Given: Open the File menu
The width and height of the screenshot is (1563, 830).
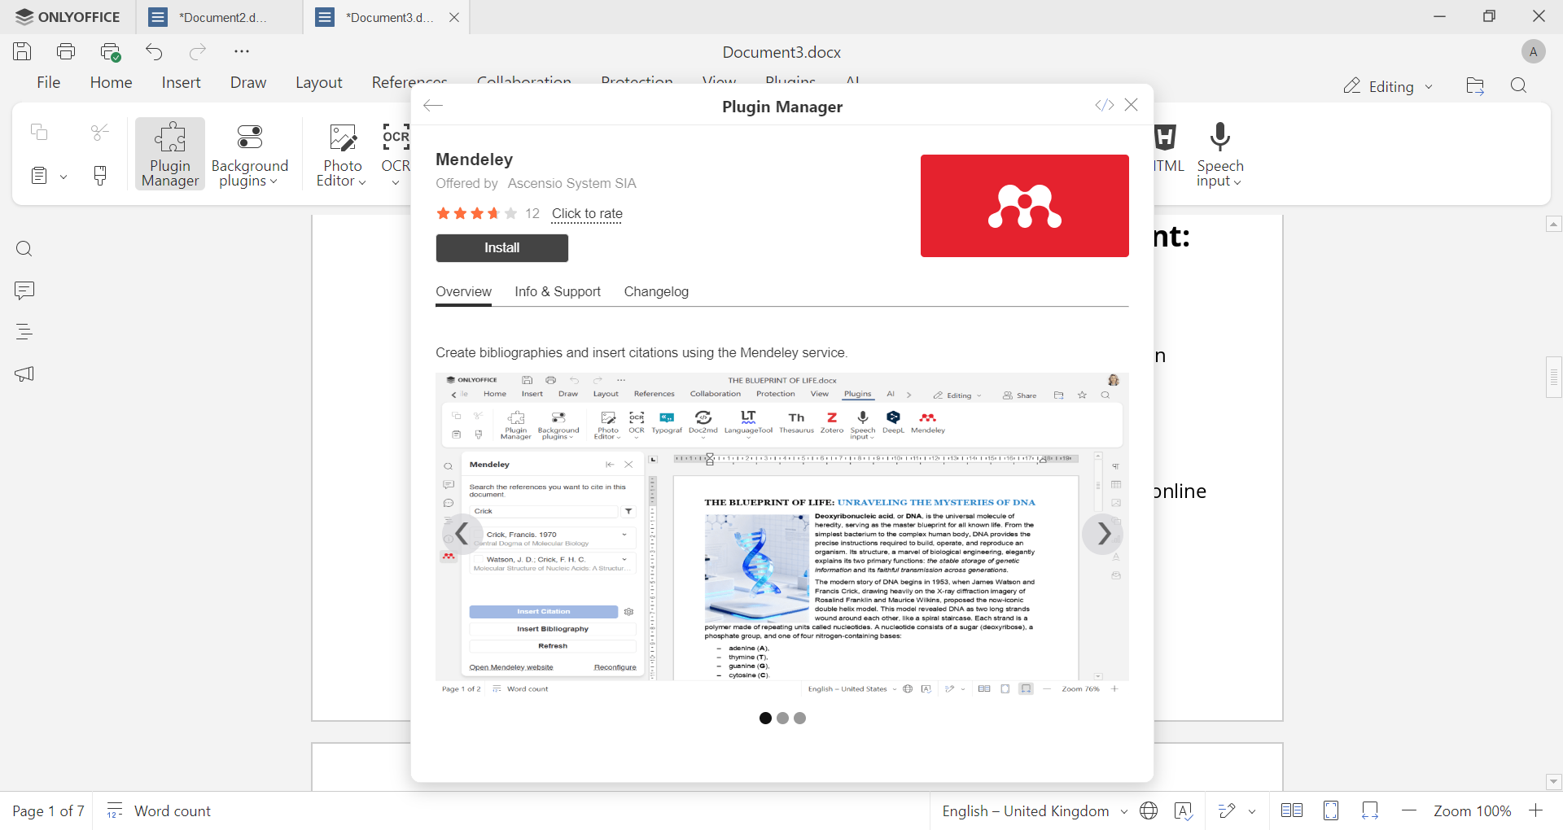Looking at the screenshot, I should [x=49, y=82].
